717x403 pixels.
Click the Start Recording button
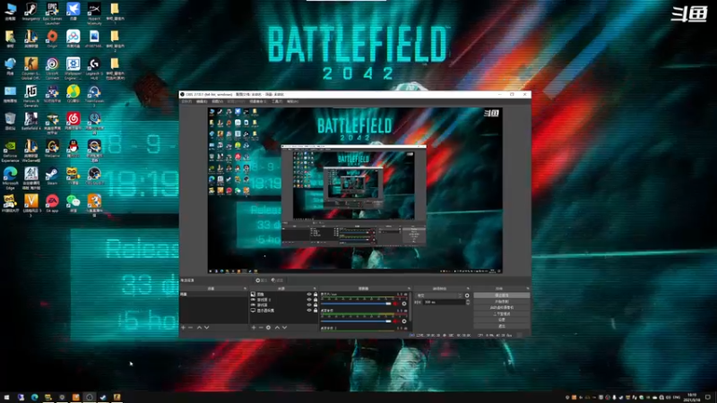coord(502,302)
